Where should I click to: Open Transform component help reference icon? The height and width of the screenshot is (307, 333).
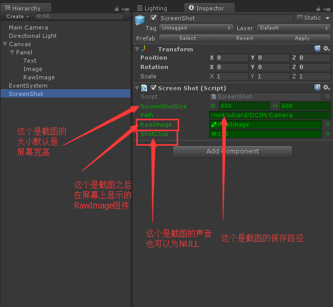click(x=317, y=49)
